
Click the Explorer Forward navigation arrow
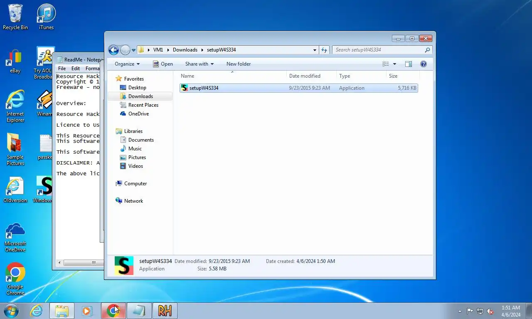pos(125,50)
